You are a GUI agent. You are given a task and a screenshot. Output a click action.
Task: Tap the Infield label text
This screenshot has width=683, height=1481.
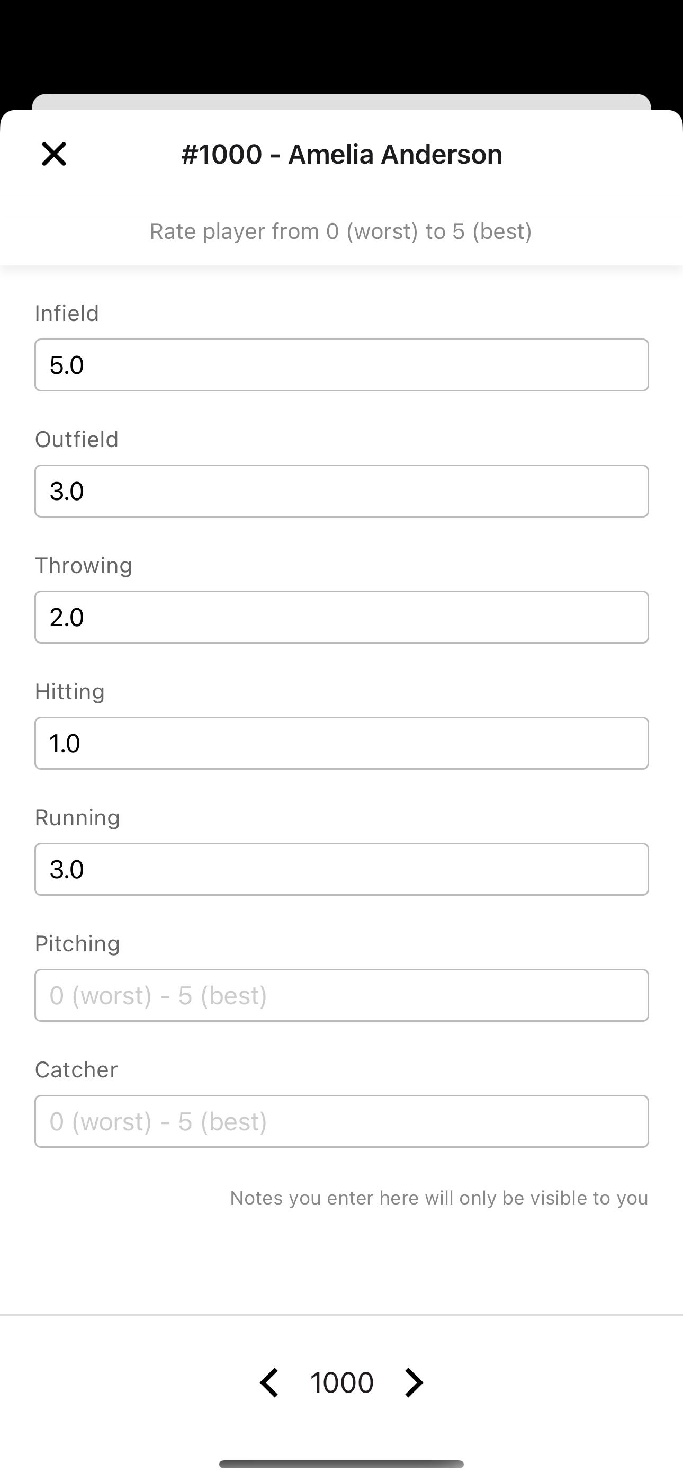click(67, 314)
